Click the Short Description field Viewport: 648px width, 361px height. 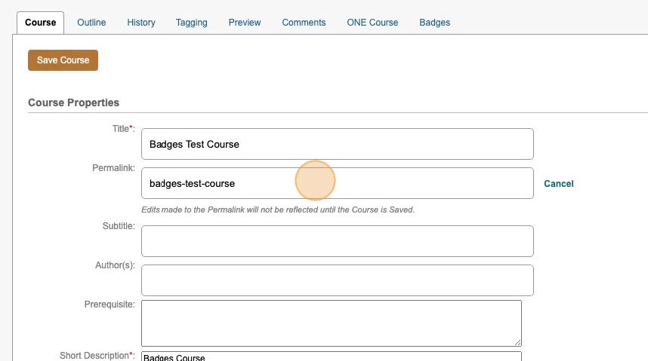[x=332, y=356]
